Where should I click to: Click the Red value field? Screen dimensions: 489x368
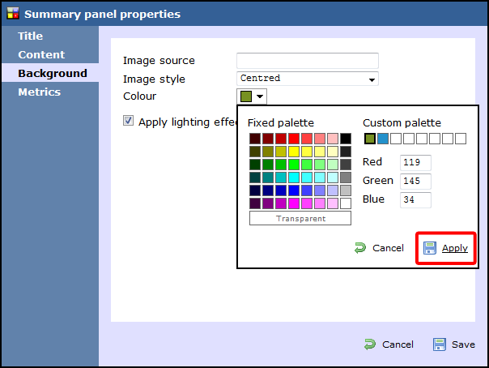point(415,162)
